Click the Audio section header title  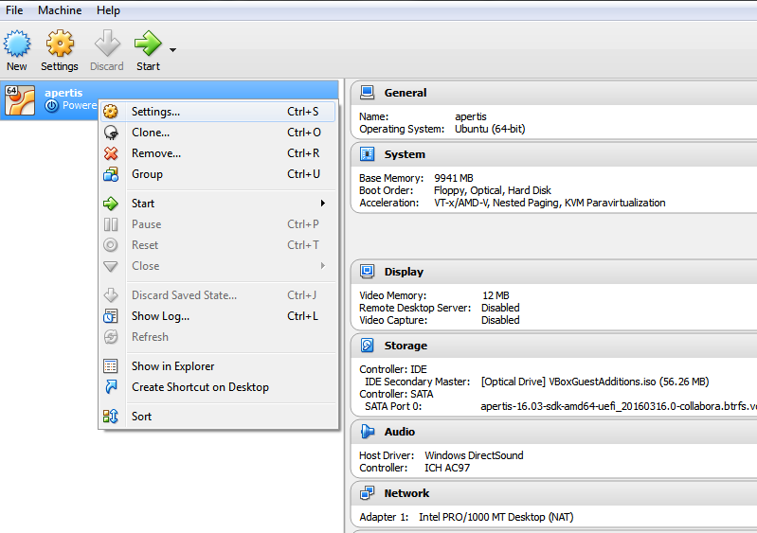click(x=399, y=432)
